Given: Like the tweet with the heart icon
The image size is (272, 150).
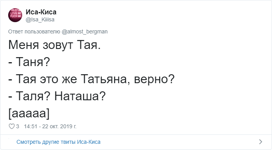Looking at the screenshot, I should [x=12, y=126].
